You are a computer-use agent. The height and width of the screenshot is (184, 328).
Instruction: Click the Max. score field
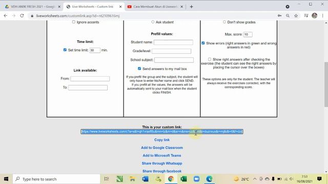[248, 34]
